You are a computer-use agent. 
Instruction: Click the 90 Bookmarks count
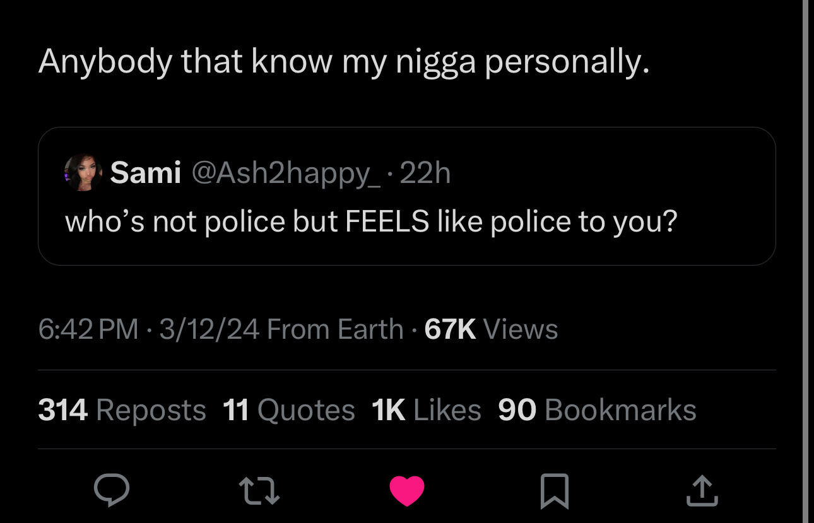(x=597, y=410)
